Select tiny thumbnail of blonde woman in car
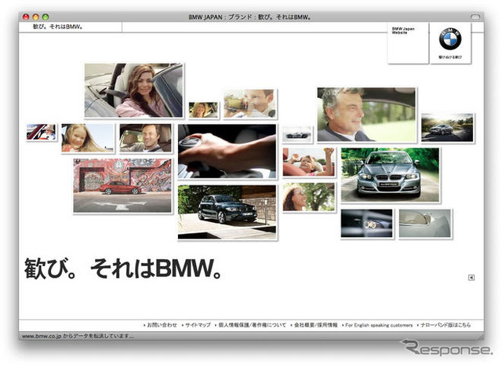Screen dimensions: 502x365 click(x=203, y=110)
